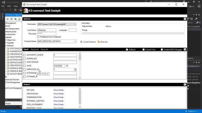The image size is (202, 113).
Task: Select CHANGEPASSWORD method icon in tree
Action: coord(8,51)
